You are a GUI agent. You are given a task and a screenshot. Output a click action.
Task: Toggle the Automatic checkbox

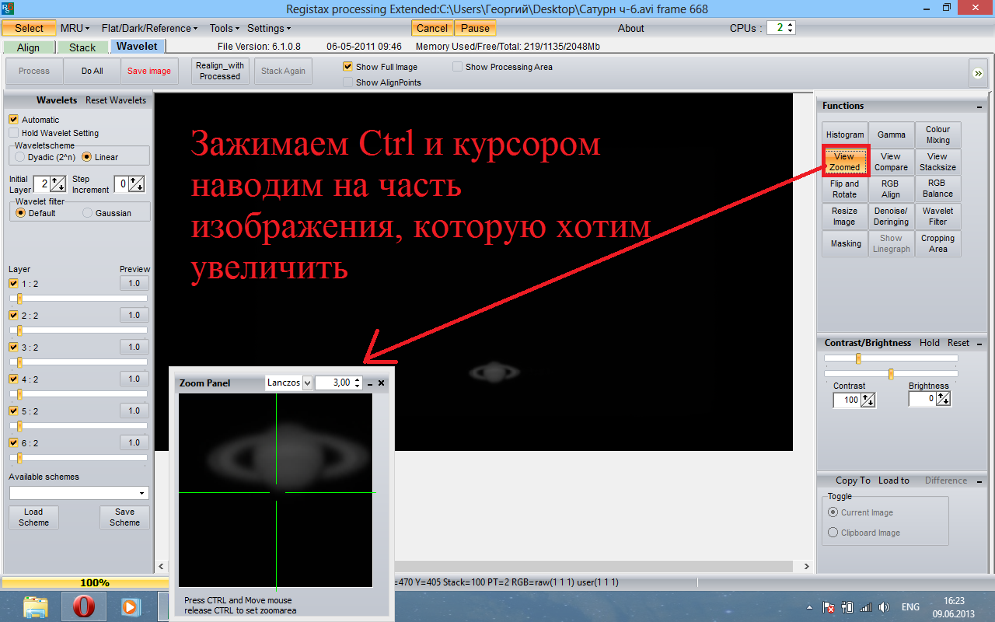tap(13, 120)
